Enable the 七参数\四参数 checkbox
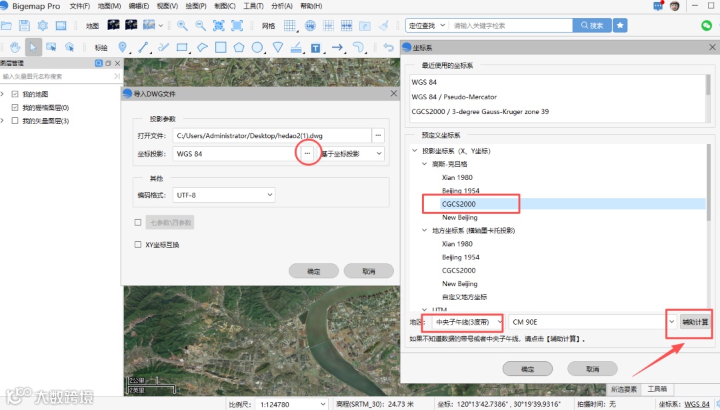 pos(138,223)
